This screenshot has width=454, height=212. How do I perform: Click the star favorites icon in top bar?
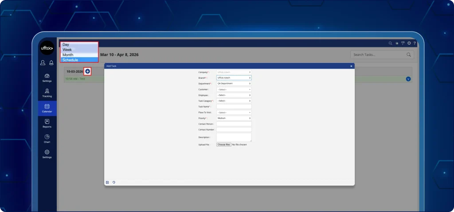pyautogui.click(x=397, y=43)
